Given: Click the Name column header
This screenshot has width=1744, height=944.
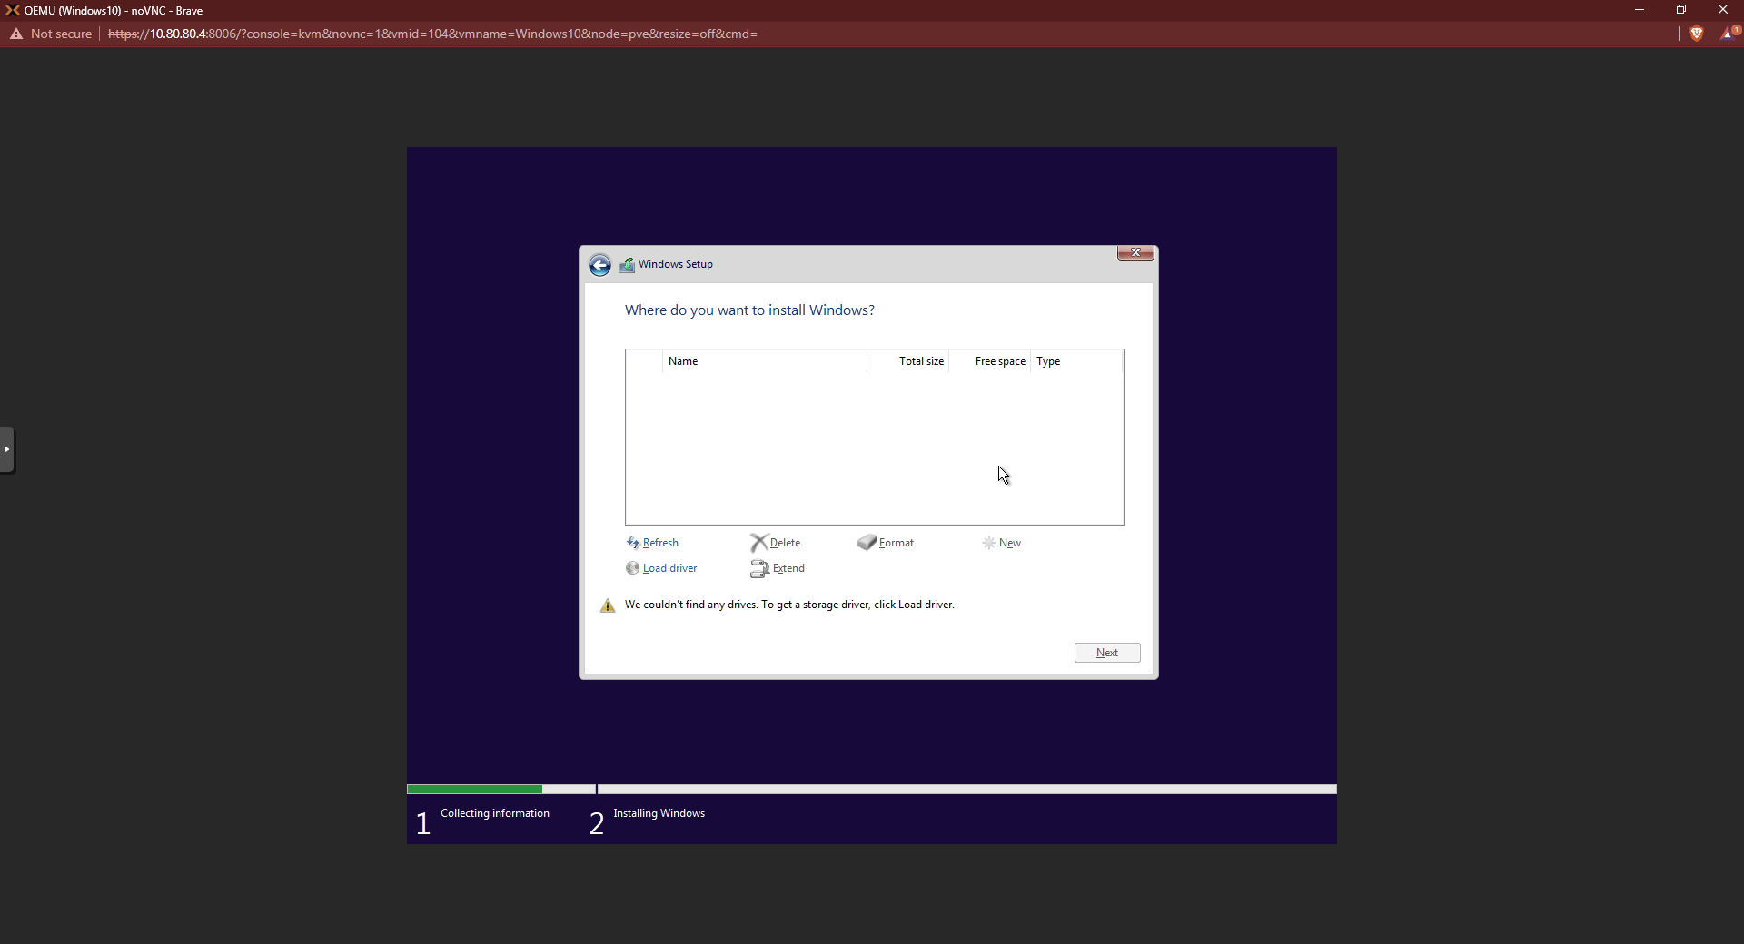Looking at the screenshot, I should 683,361.
